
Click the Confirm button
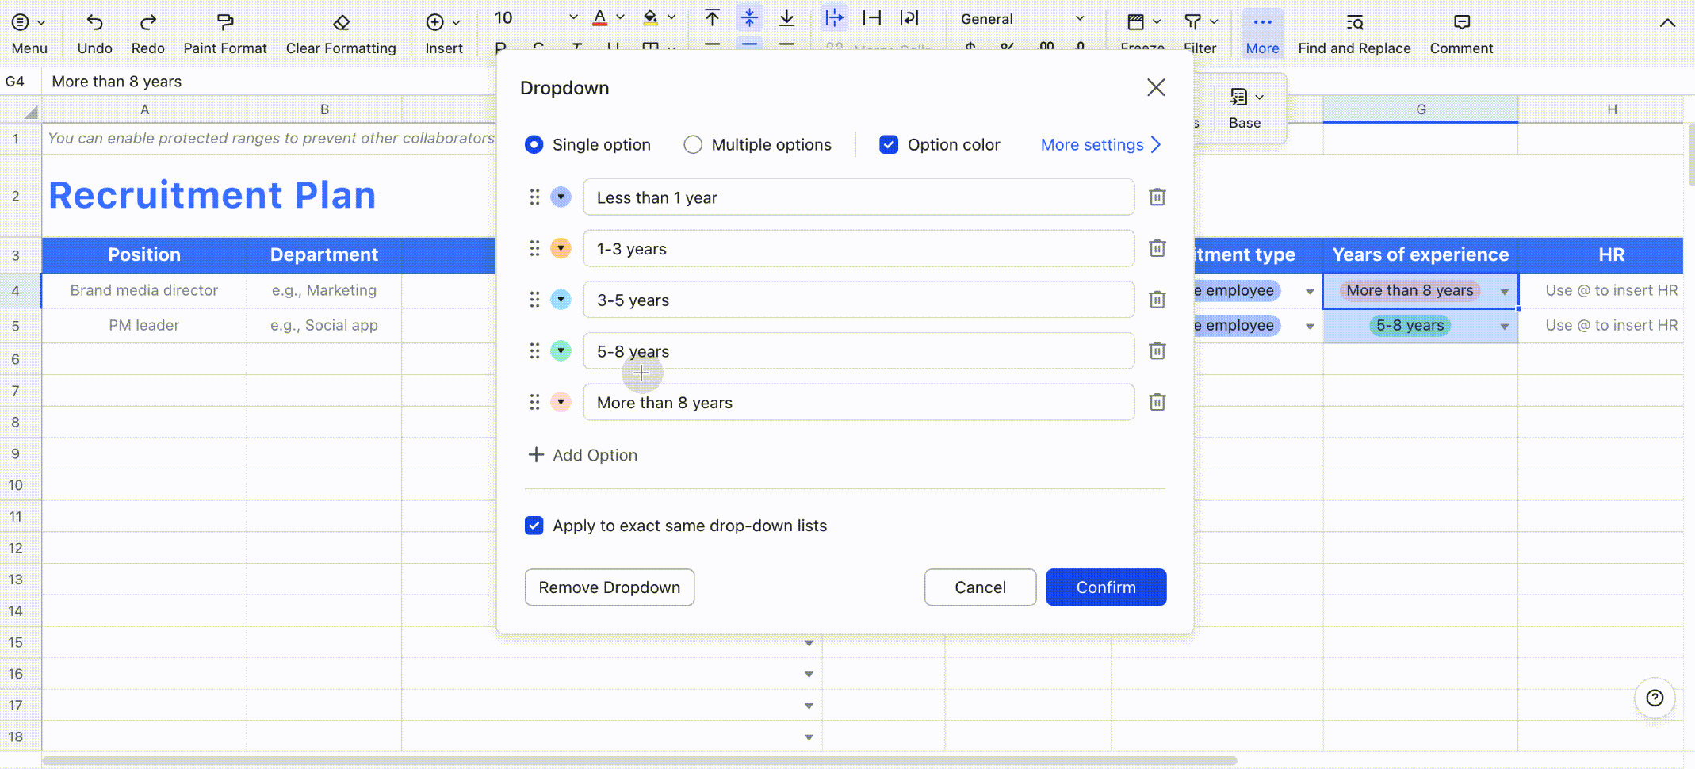pyautogui.click(x=1105, y=587)
